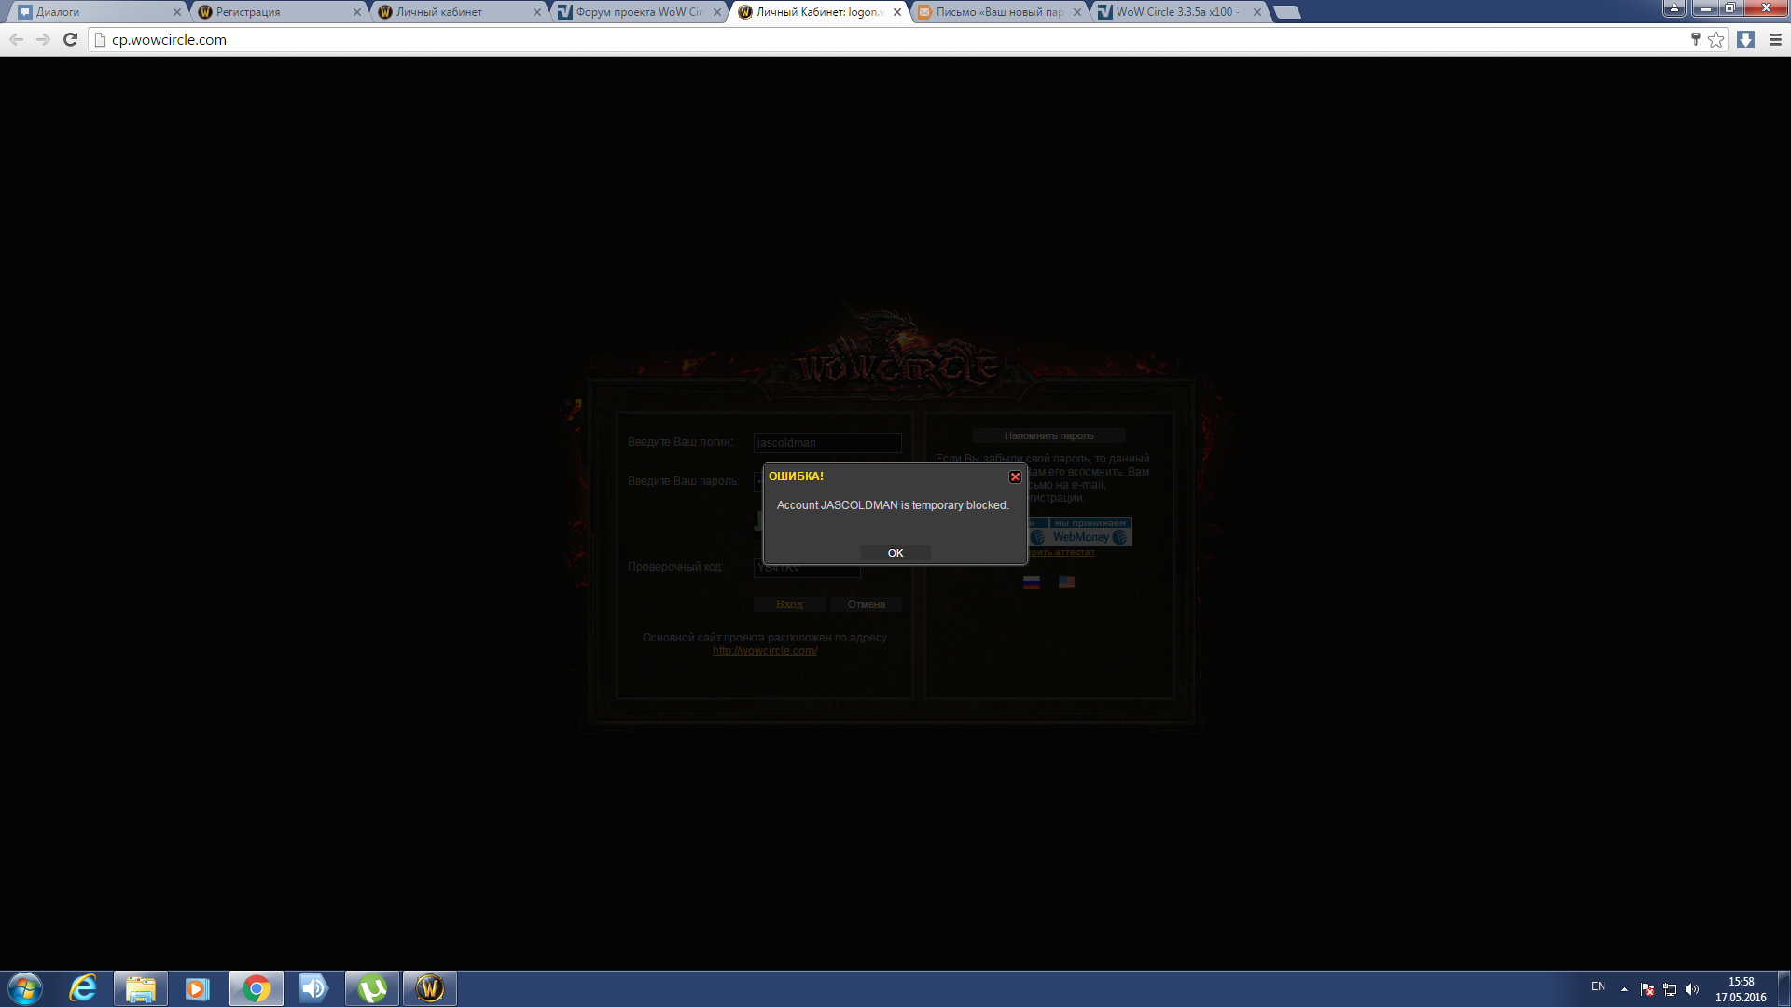
Task: Open Windows Explorer folder on the taskbar
Action: click(x=141, y=988)
